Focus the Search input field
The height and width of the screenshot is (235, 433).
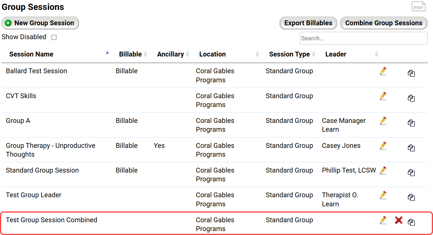pyautogui.click(x=363, y=38)
